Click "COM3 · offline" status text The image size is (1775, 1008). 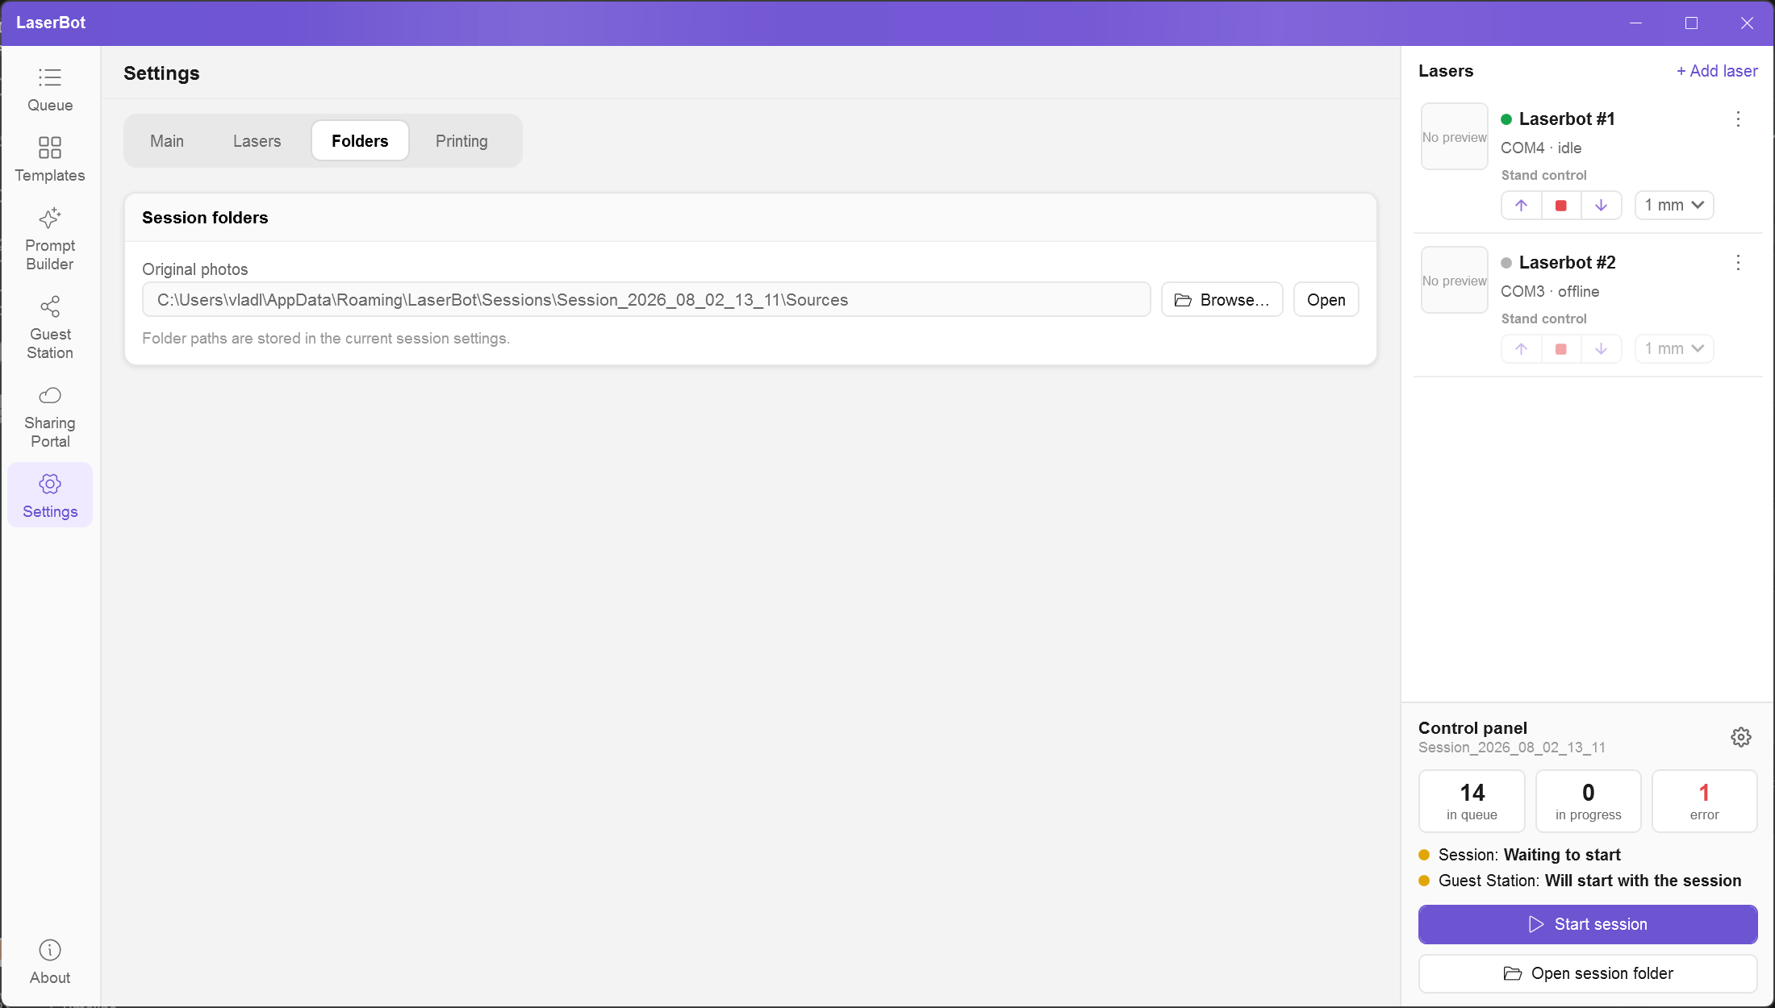click(1550, 292)
